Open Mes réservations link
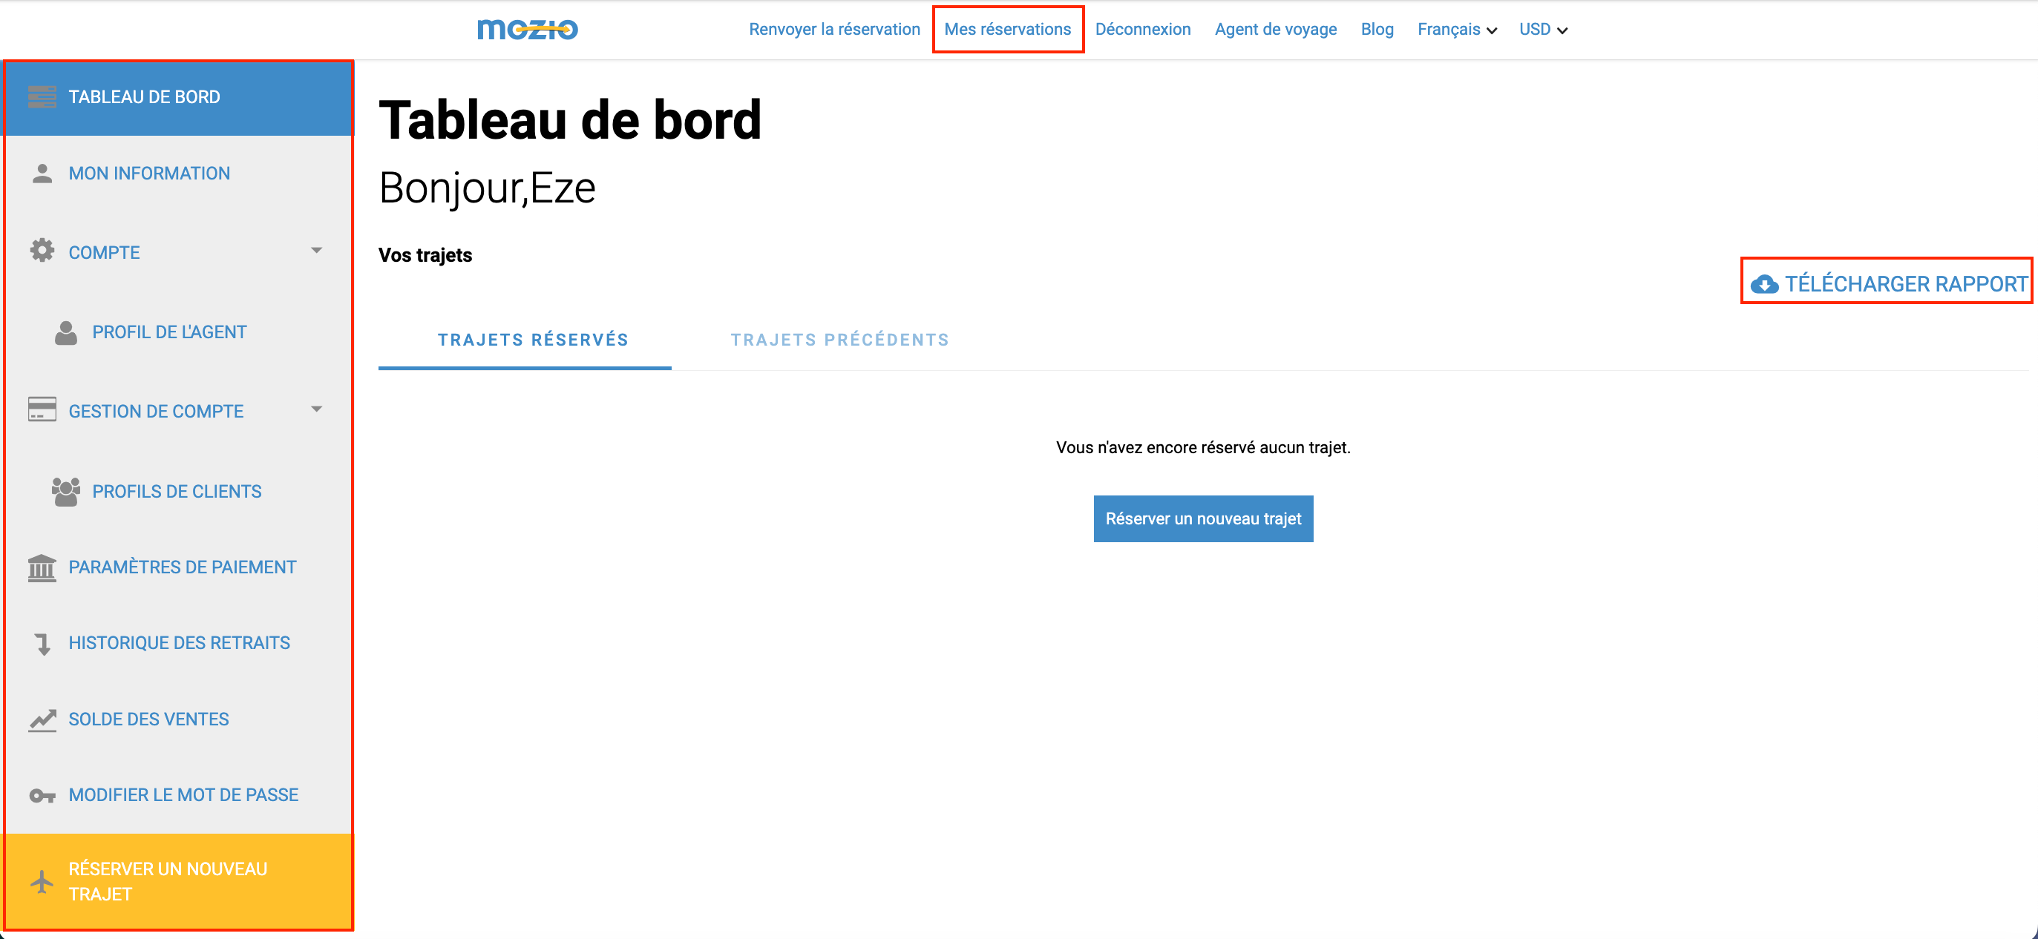Viewport: 2038px width, 939px height. (x=1007, y=29)
